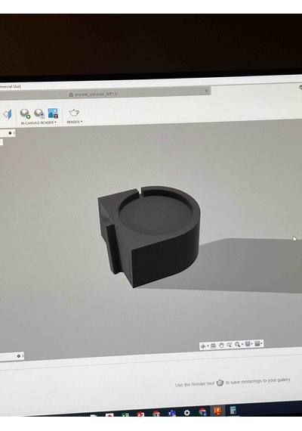Image resolution: width=302 pixels, height=431 pixels.
Task: Collapse the browser panel pin dot
Action: [10, 133]
